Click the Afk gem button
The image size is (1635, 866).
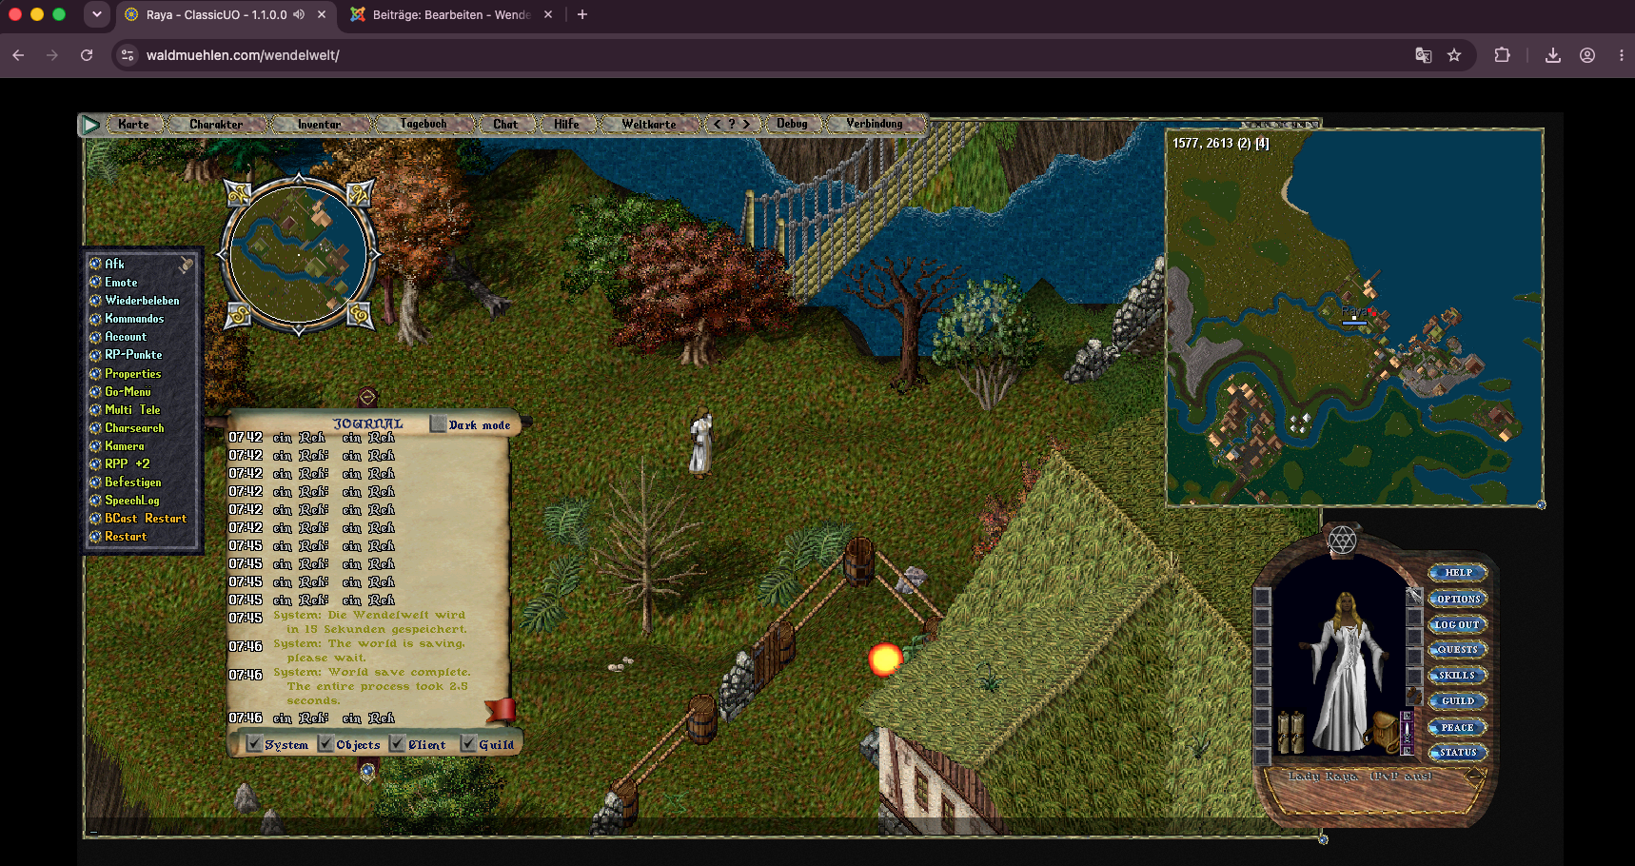(x=95, y=264)
